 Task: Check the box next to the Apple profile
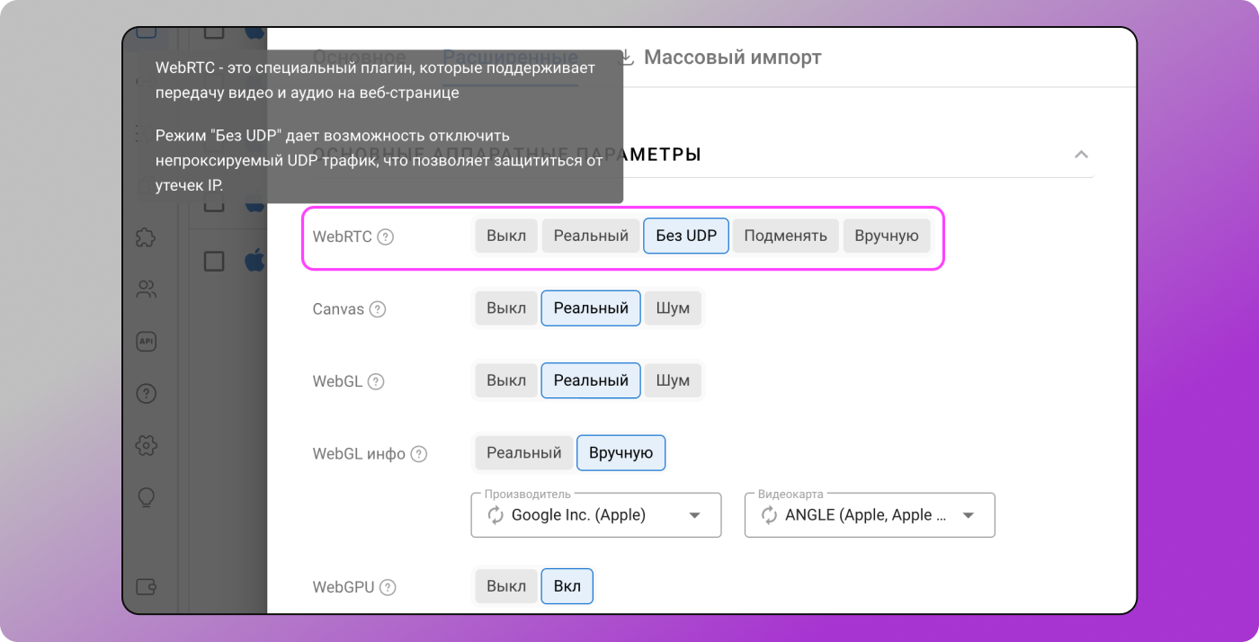[214, 261]
